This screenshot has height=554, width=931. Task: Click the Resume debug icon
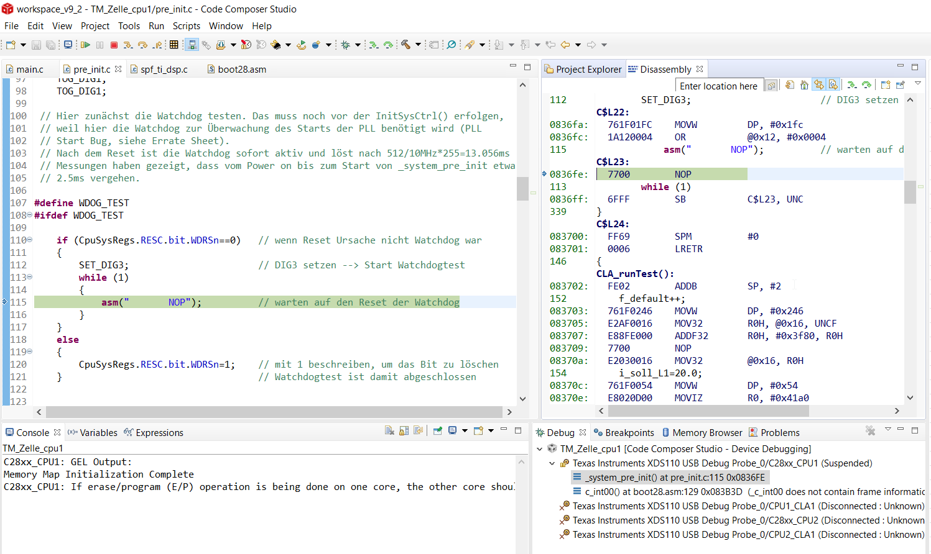pos(86,45)
